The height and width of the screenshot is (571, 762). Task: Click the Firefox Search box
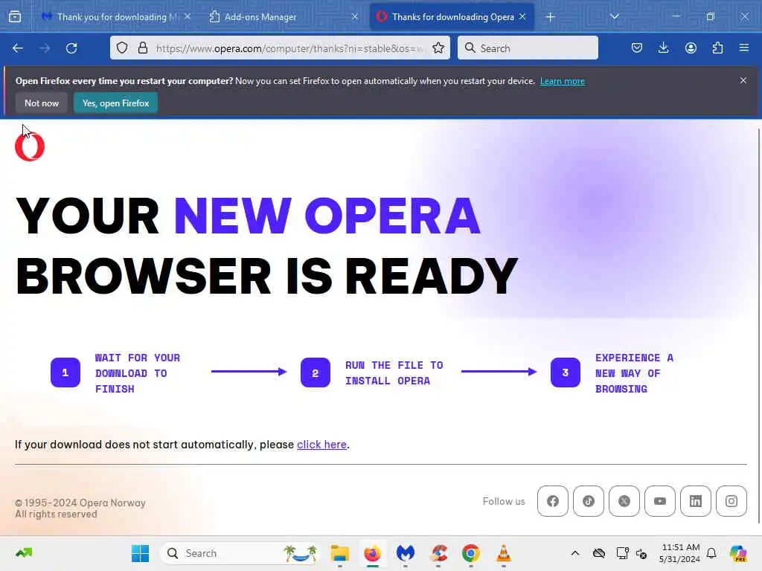528,48
